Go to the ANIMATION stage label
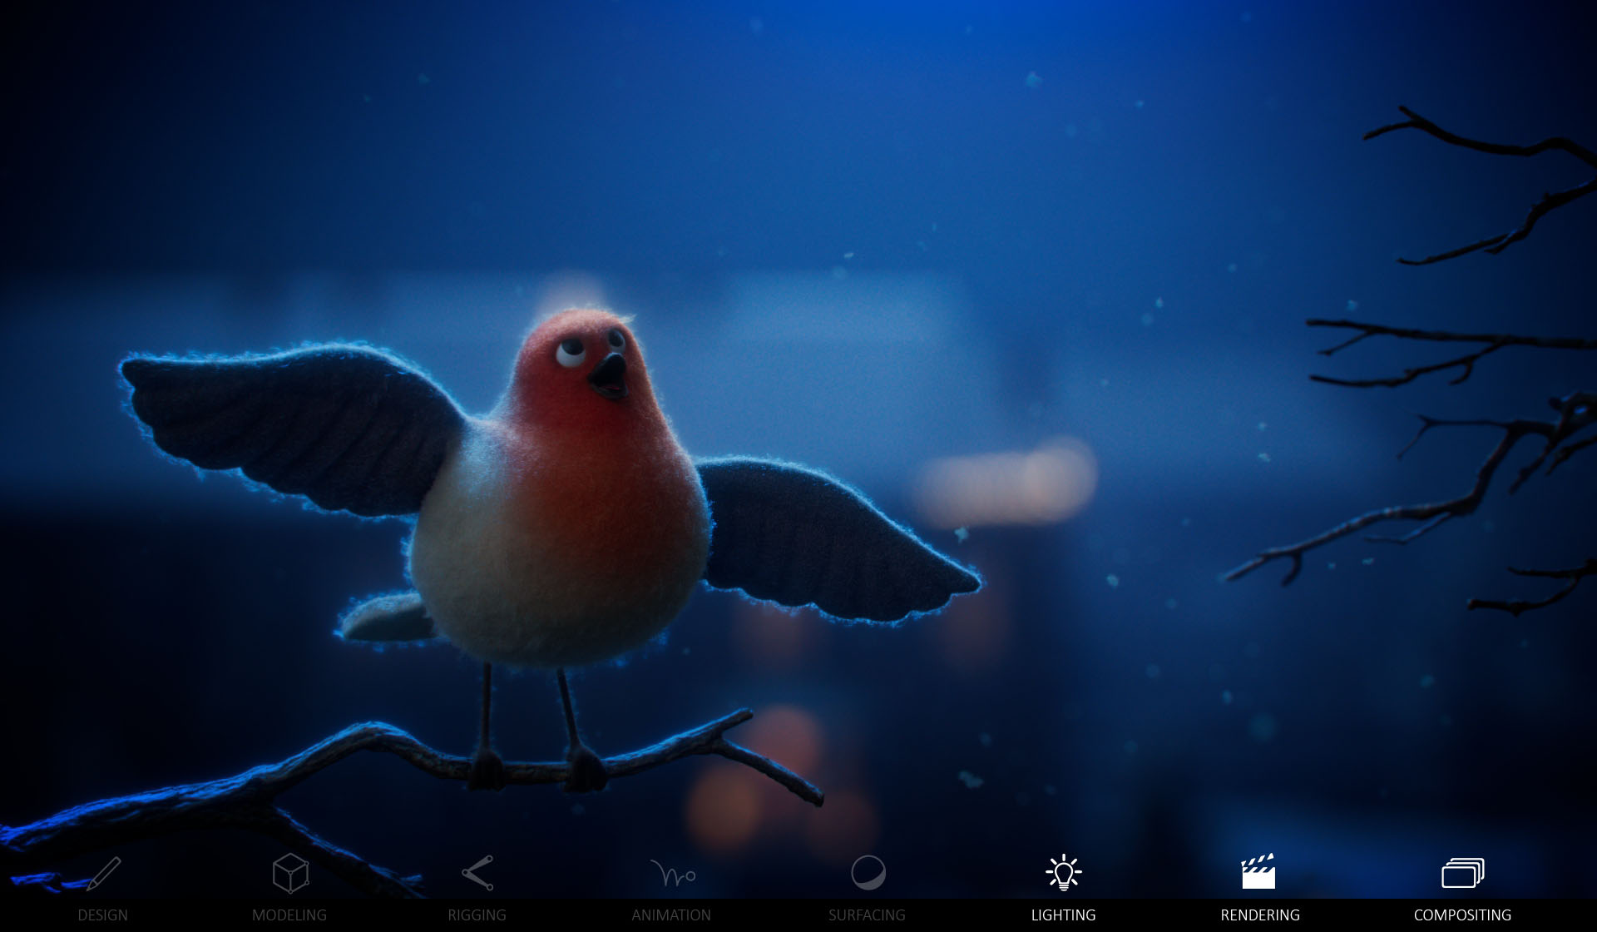This screenshot has width=1597, height=932. coord(671,915)
